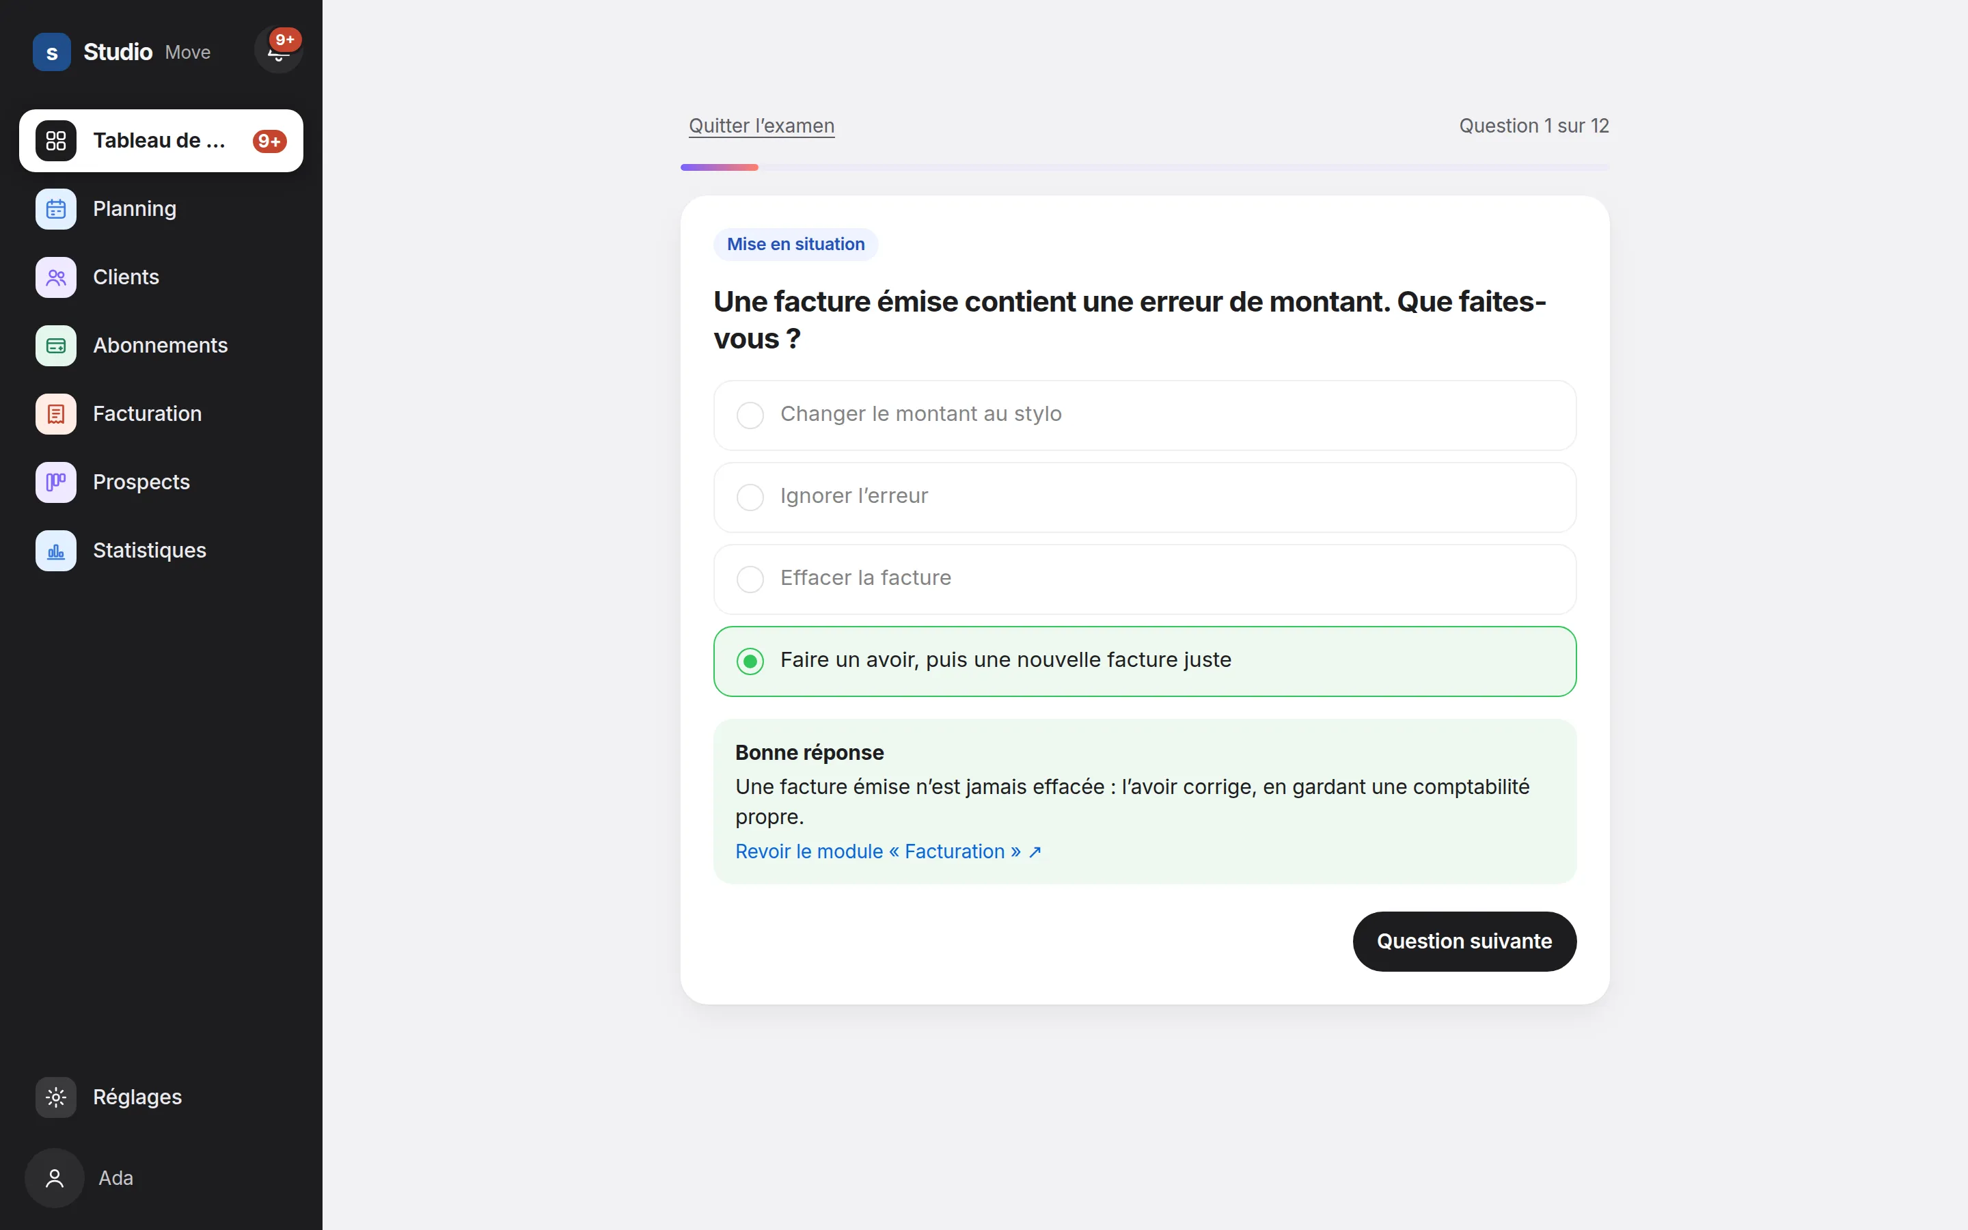This screenshot has width=1968, height=1230.
Task: Click the Prospects kanban icon
Action: point(56,482)
